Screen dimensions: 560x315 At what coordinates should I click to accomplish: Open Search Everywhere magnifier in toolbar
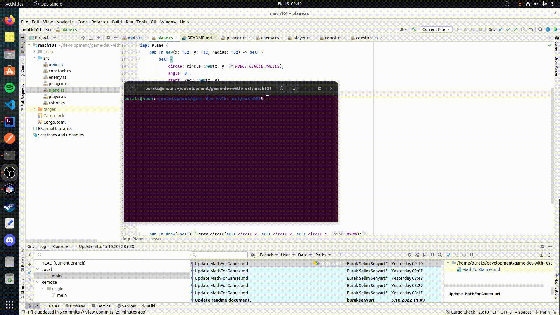(x=540, y=29)
